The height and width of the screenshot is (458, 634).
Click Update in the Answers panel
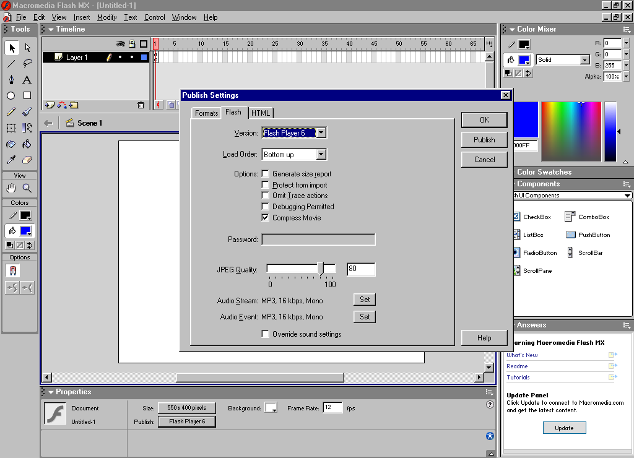point(565,428)
